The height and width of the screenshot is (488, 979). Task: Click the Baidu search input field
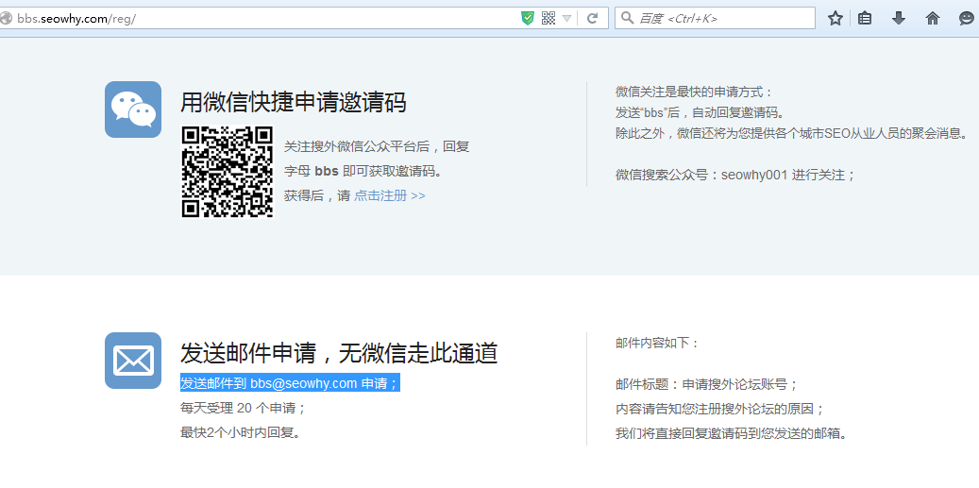coord(722,18)
